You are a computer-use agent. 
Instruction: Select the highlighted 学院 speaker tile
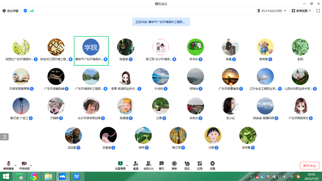coord(91,51)
